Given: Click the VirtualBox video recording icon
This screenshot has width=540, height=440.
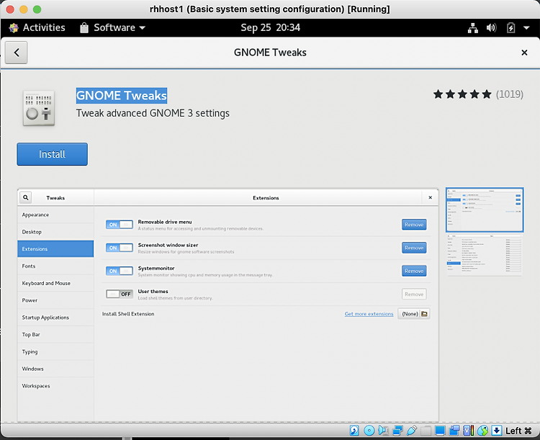Looking at the screenshot, I should [x=454, y=431].
